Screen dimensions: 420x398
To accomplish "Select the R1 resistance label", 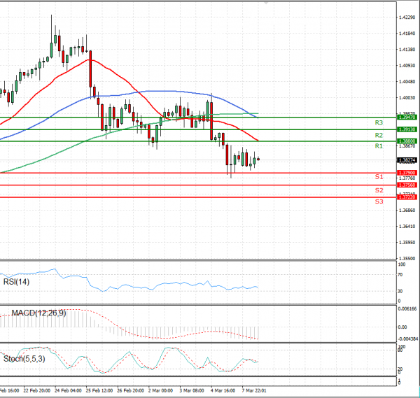I will [x=379, y=146].
